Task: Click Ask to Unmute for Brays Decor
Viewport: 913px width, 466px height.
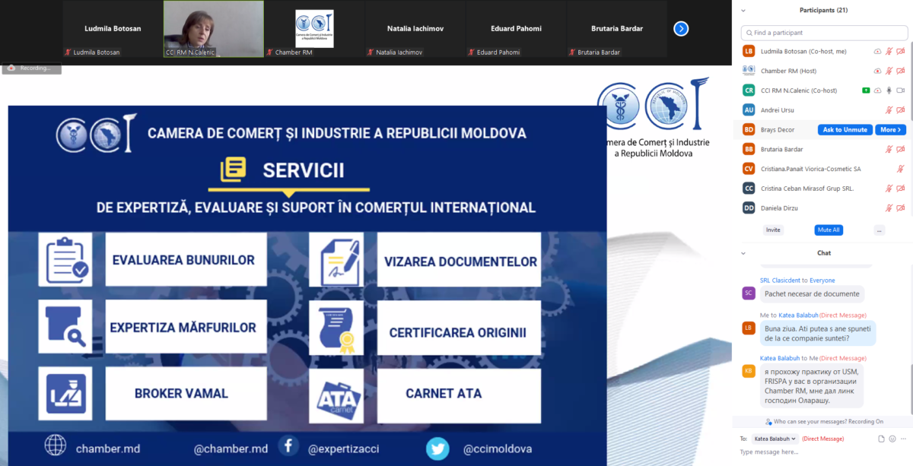Action: pyautogui.click(x=845, y=130)
